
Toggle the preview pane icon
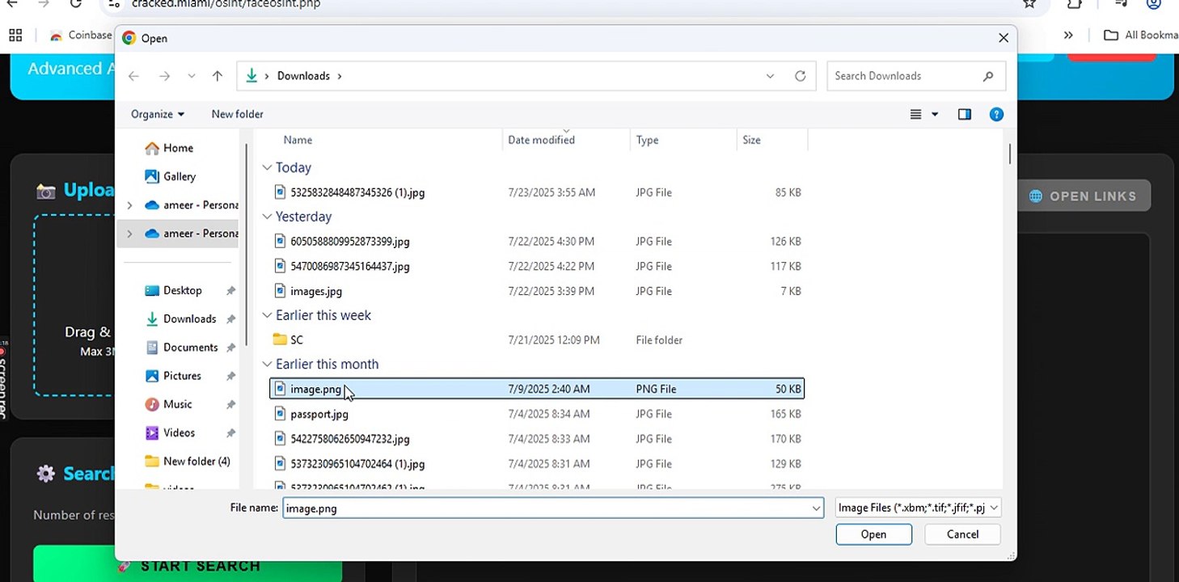pos(964,115)
